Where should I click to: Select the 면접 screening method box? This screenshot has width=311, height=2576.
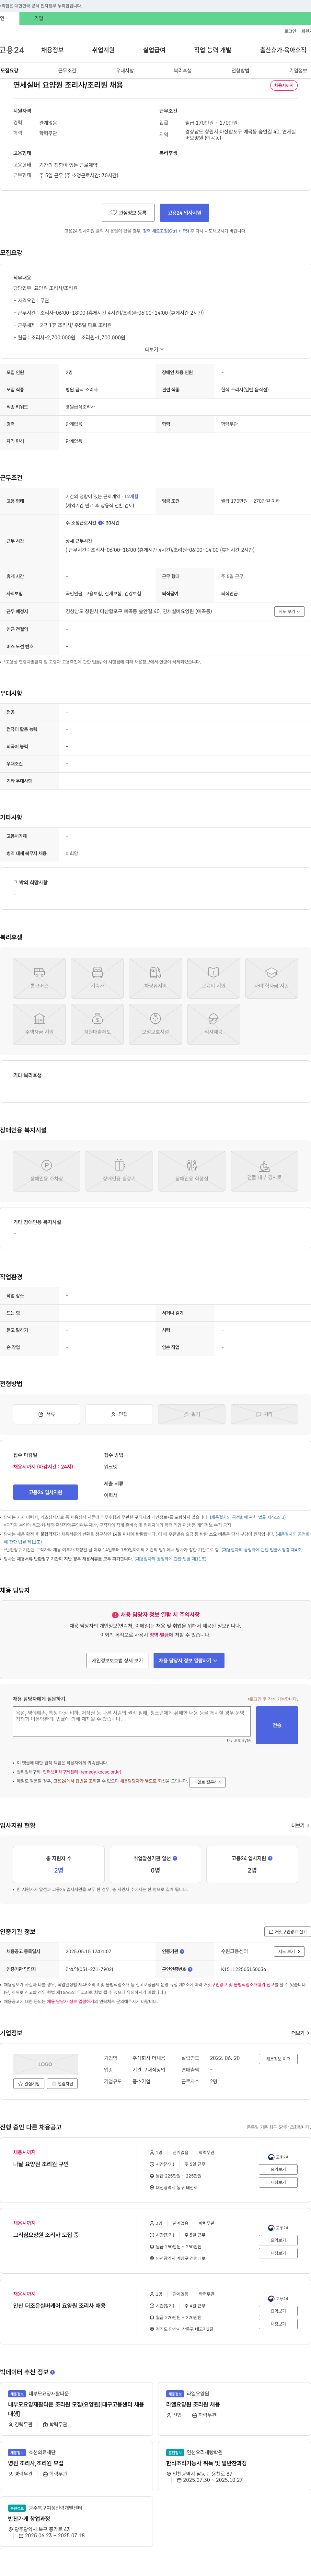pos(120,1414)
